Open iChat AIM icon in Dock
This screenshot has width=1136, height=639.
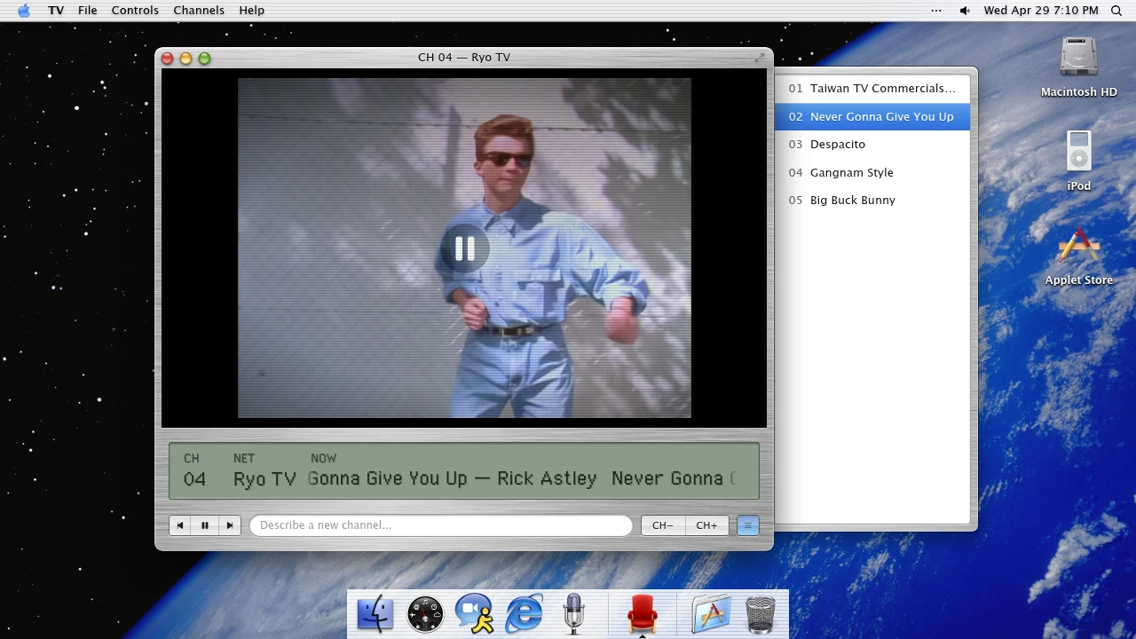475,614
